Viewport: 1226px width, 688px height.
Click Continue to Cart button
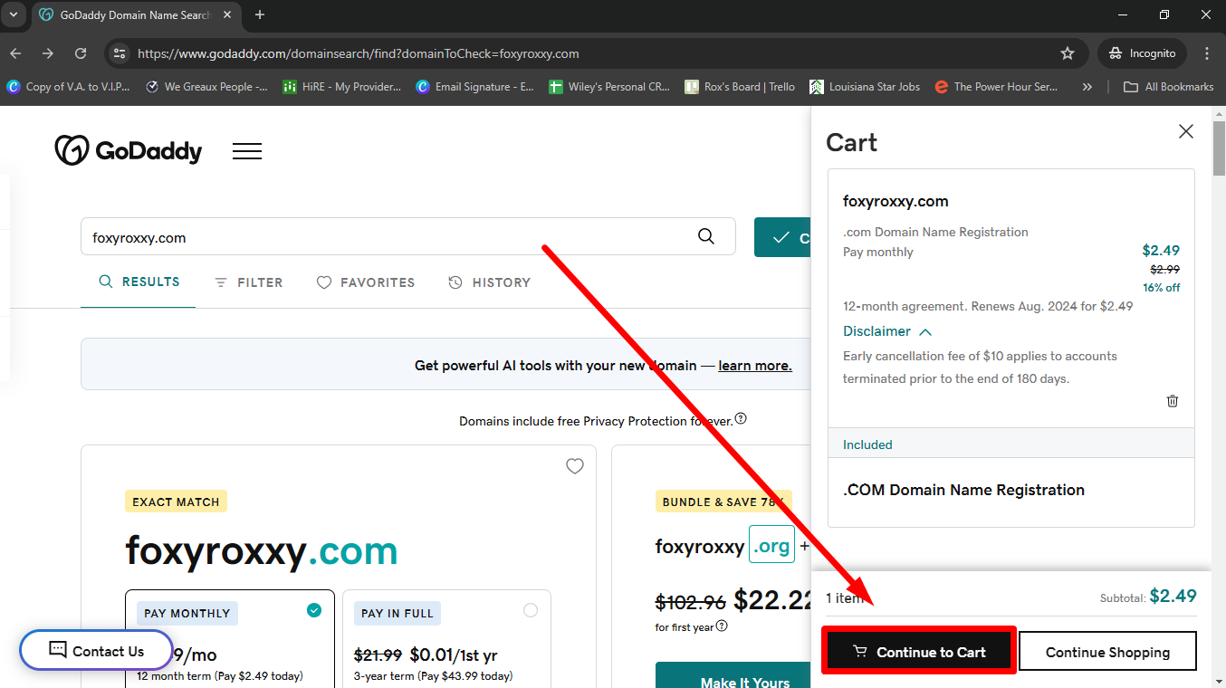pos(919,651)
